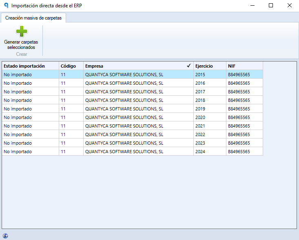This screenshot has height=240, width=299.
Task: Select ejercicio 2018 cell
Action: (210, 100)
